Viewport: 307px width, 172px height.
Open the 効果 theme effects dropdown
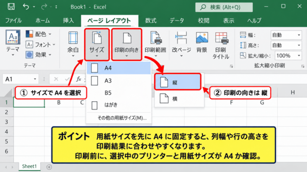tap(38, 55)
